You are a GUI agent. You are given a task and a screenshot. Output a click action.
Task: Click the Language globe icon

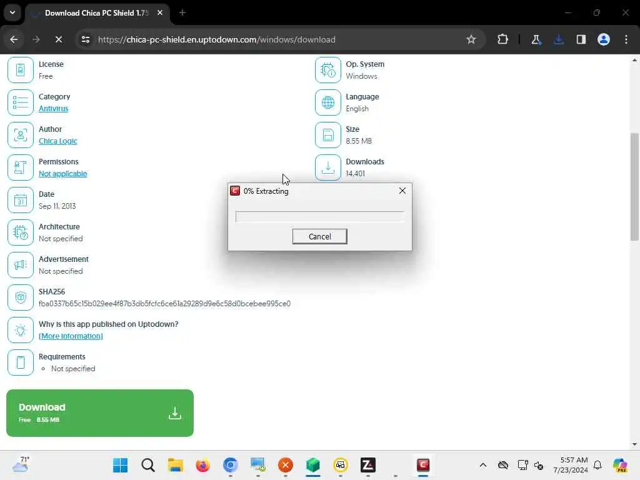(x=327, y=102)
